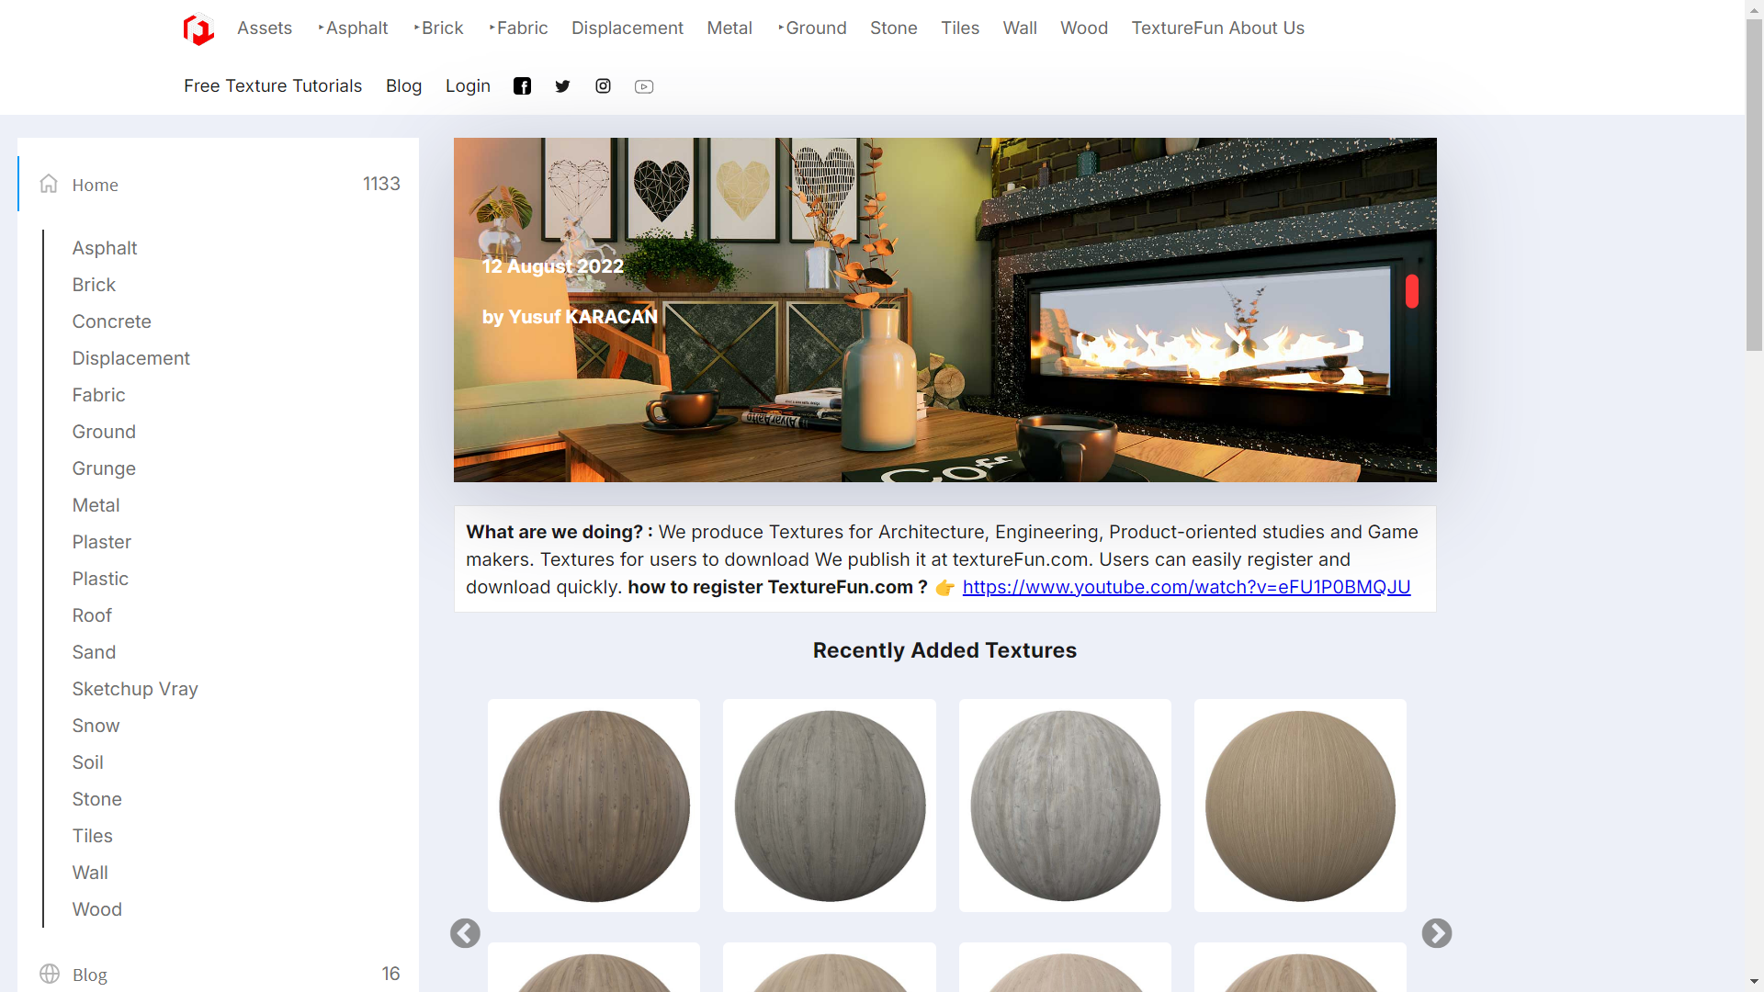This screenshot has height=992, width=1764.
Task: Go to previous textures with left arrow
Action: 465,933
